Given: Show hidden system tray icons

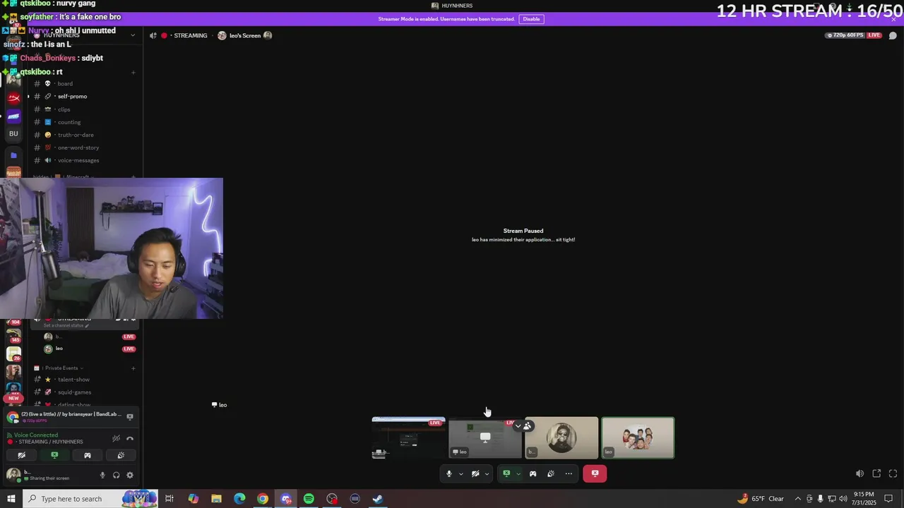Looking at the screenshot, I should coord(798,499).
